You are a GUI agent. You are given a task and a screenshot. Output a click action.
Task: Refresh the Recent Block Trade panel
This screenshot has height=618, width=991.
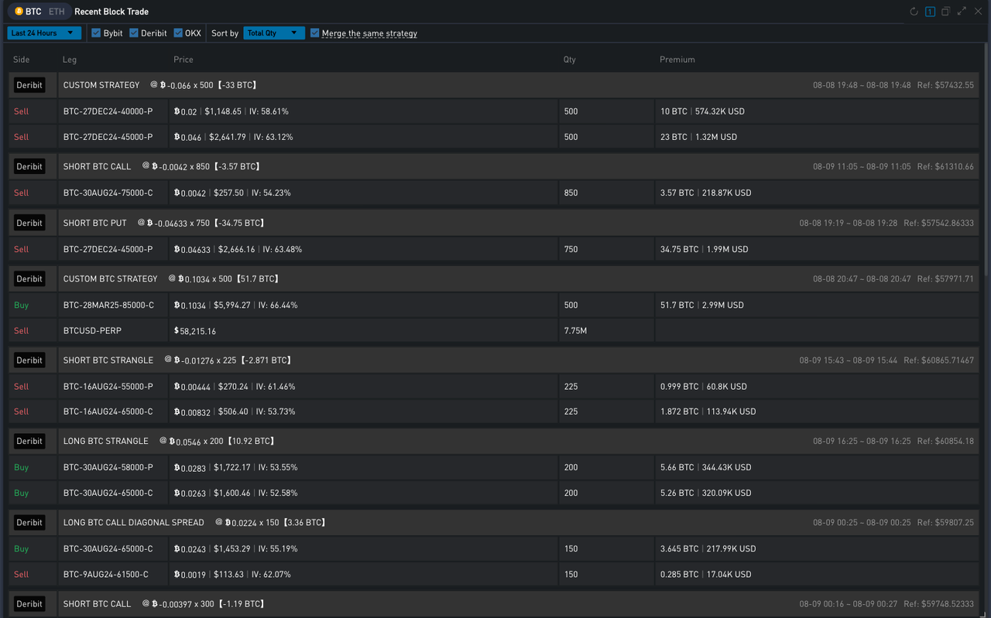coord(914,12)
